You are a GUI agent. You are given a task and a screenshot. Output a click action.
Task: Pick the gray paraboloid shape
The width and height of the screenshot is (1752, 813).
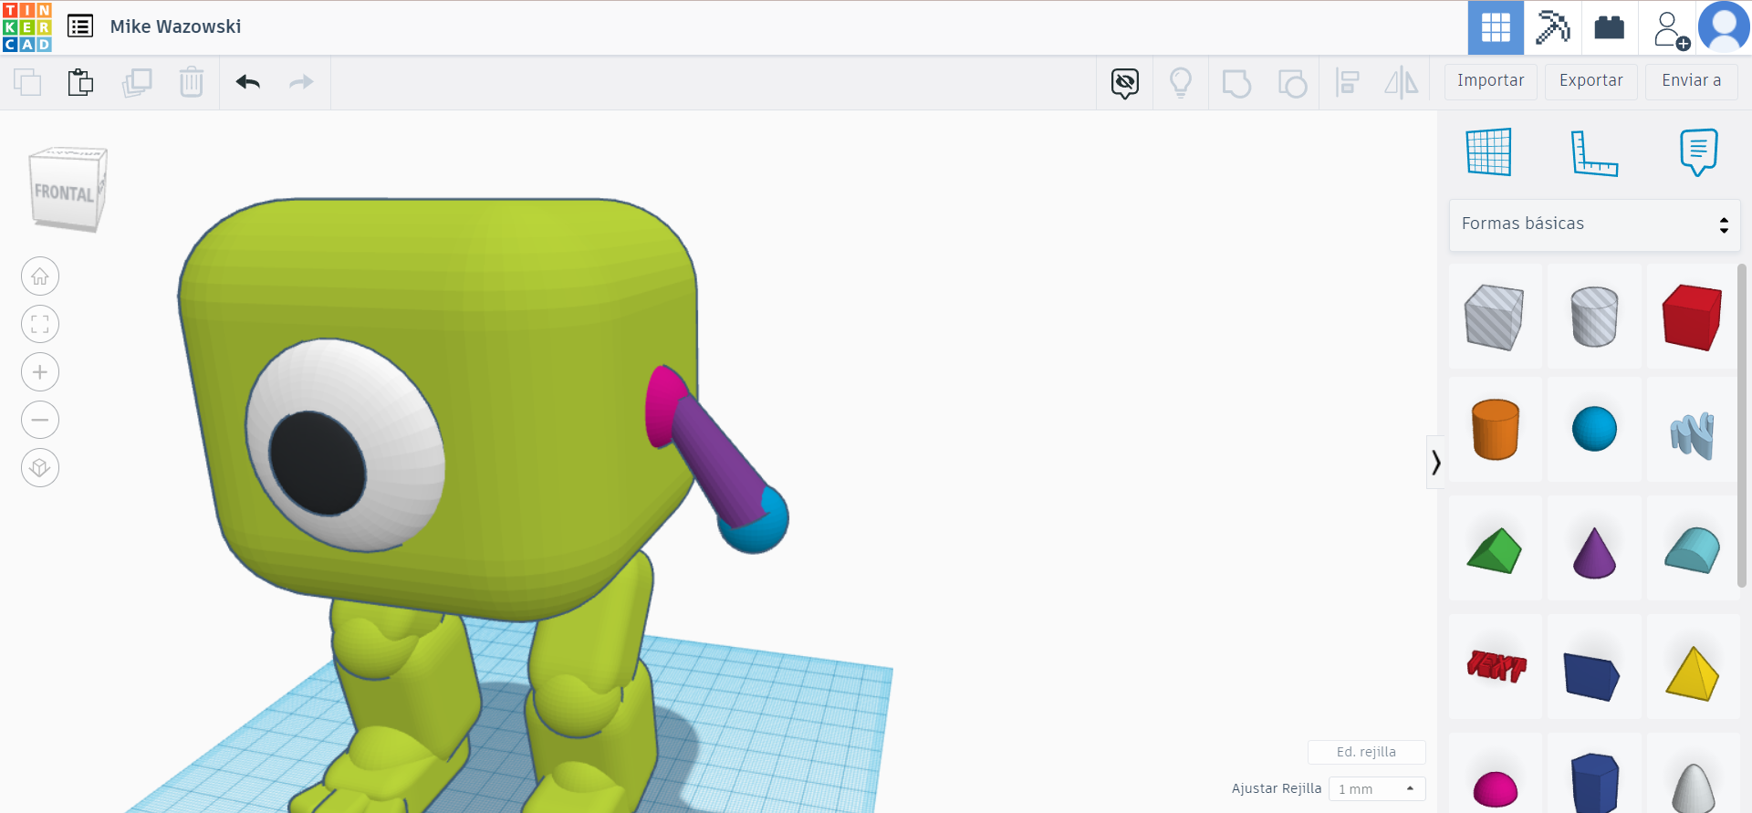[1693, 787]
